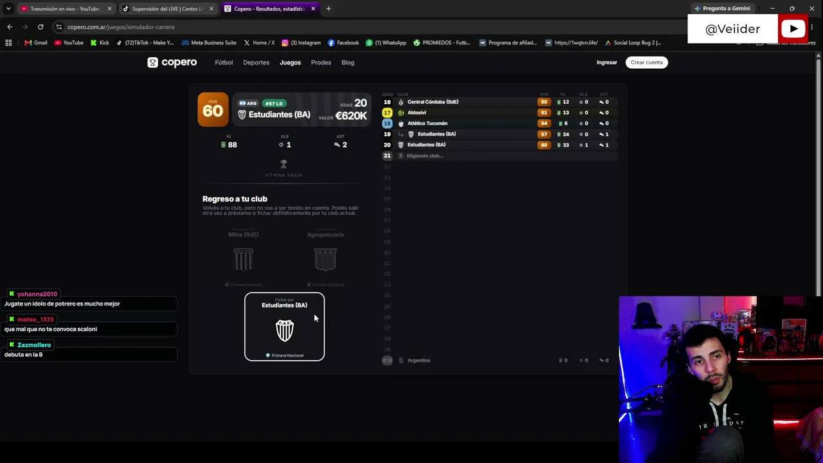Reload the current page

pyautogui.click(x=41, y=27)
